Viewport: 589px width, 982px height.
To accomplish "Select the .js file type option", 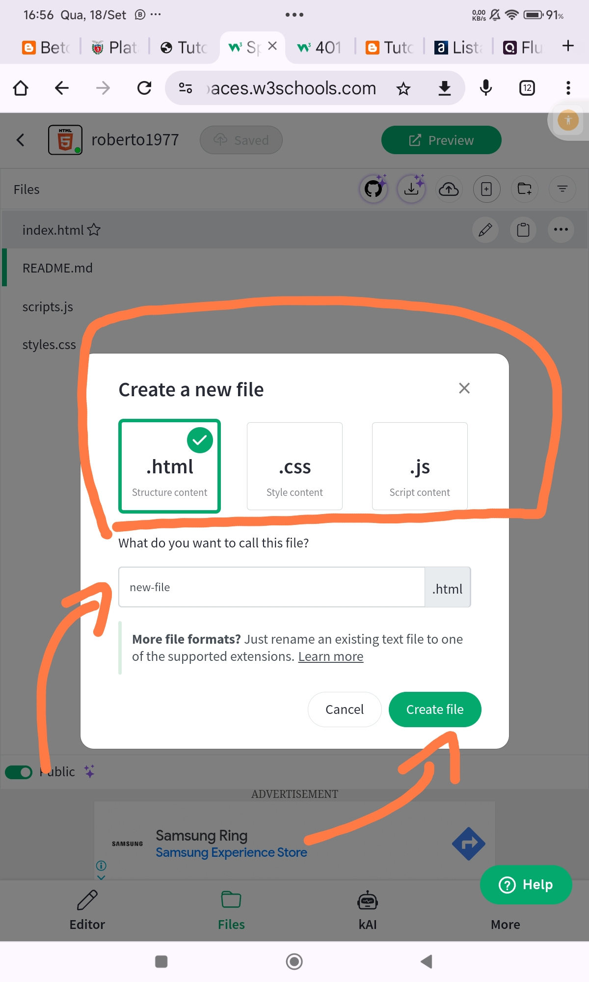I will pyautogui.click(x=420, y=466).
